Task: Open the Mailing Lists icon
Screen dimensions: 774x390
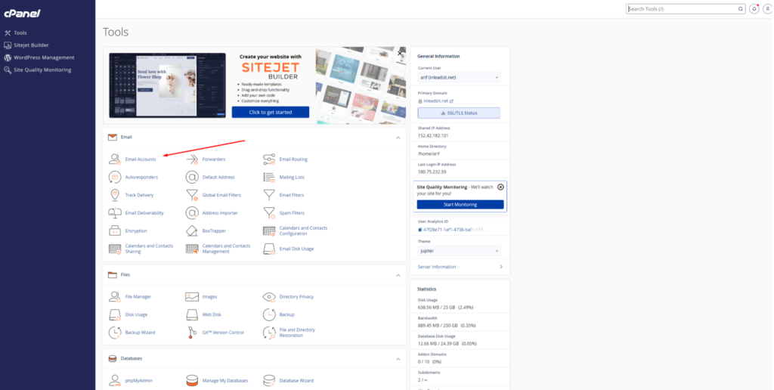Action: (x=269, y=177)
